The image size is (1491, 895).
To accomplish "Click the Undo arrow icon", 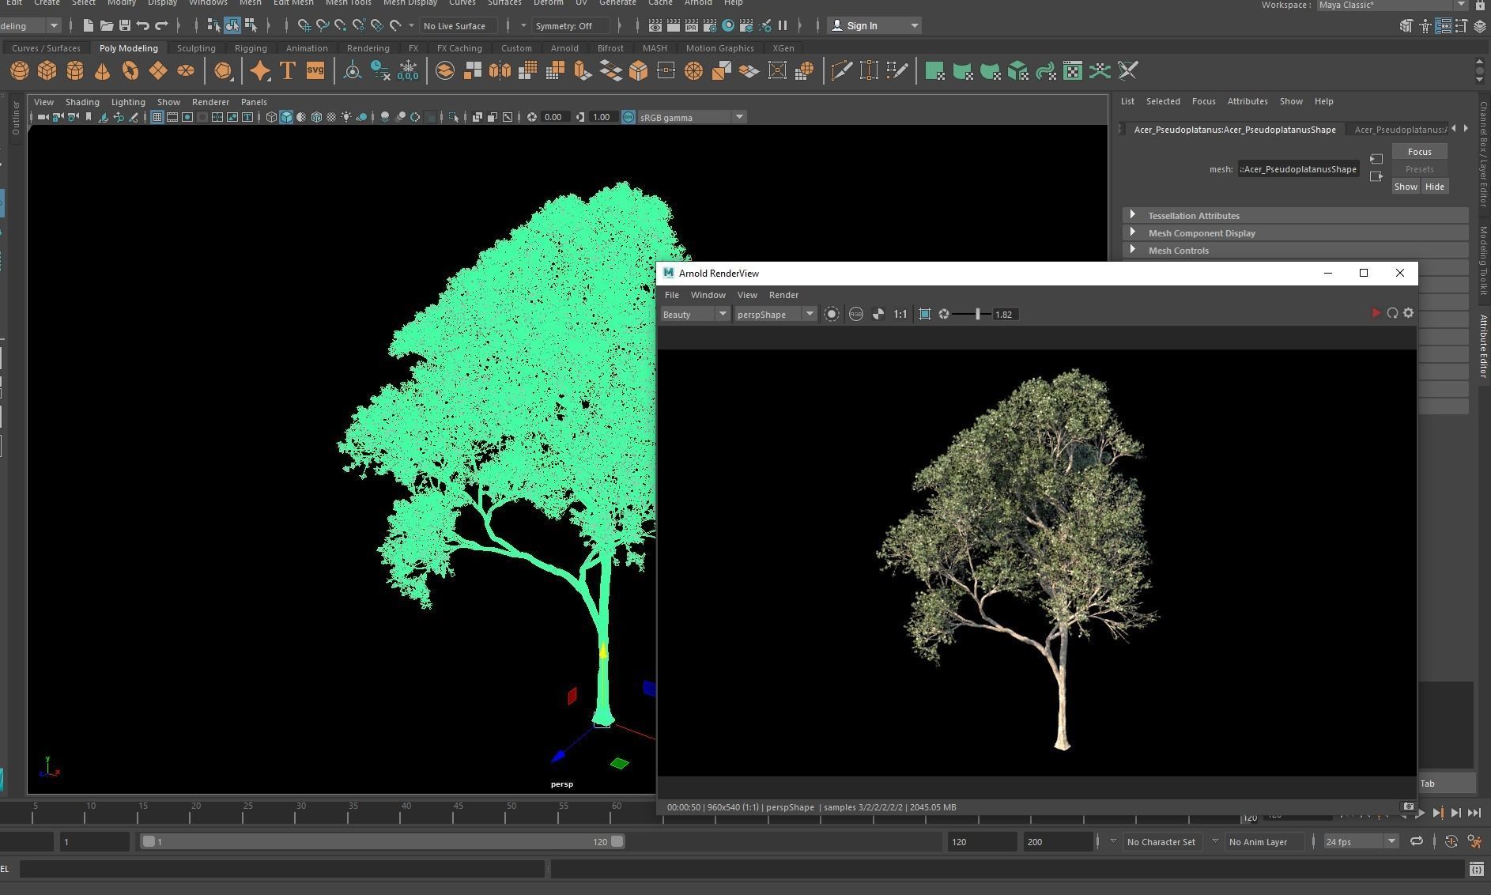I will [x=142, y=26].
